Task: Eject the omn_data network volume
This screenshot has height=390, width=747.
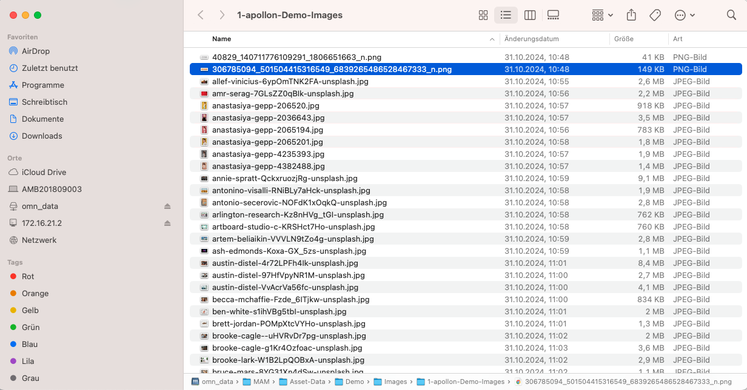Action: click(166, 206)
